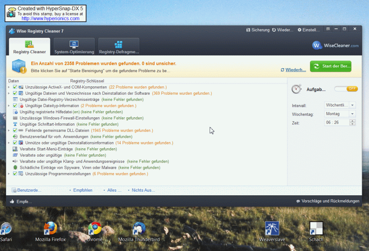Click the green Start der Ber... button
The width and height of the screenshot is (369, 251).
pyautogui.click(x=331, y=66)
